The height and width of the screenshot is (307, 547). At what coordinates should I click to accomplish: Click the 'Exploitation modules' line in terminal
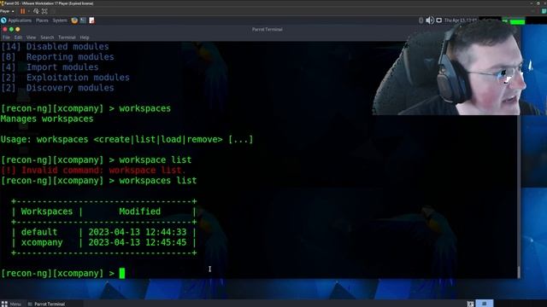coord(65,78)
